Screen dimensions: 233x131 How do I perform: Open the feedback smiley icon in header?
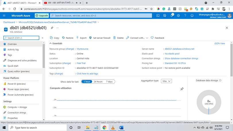click(192, 16)
